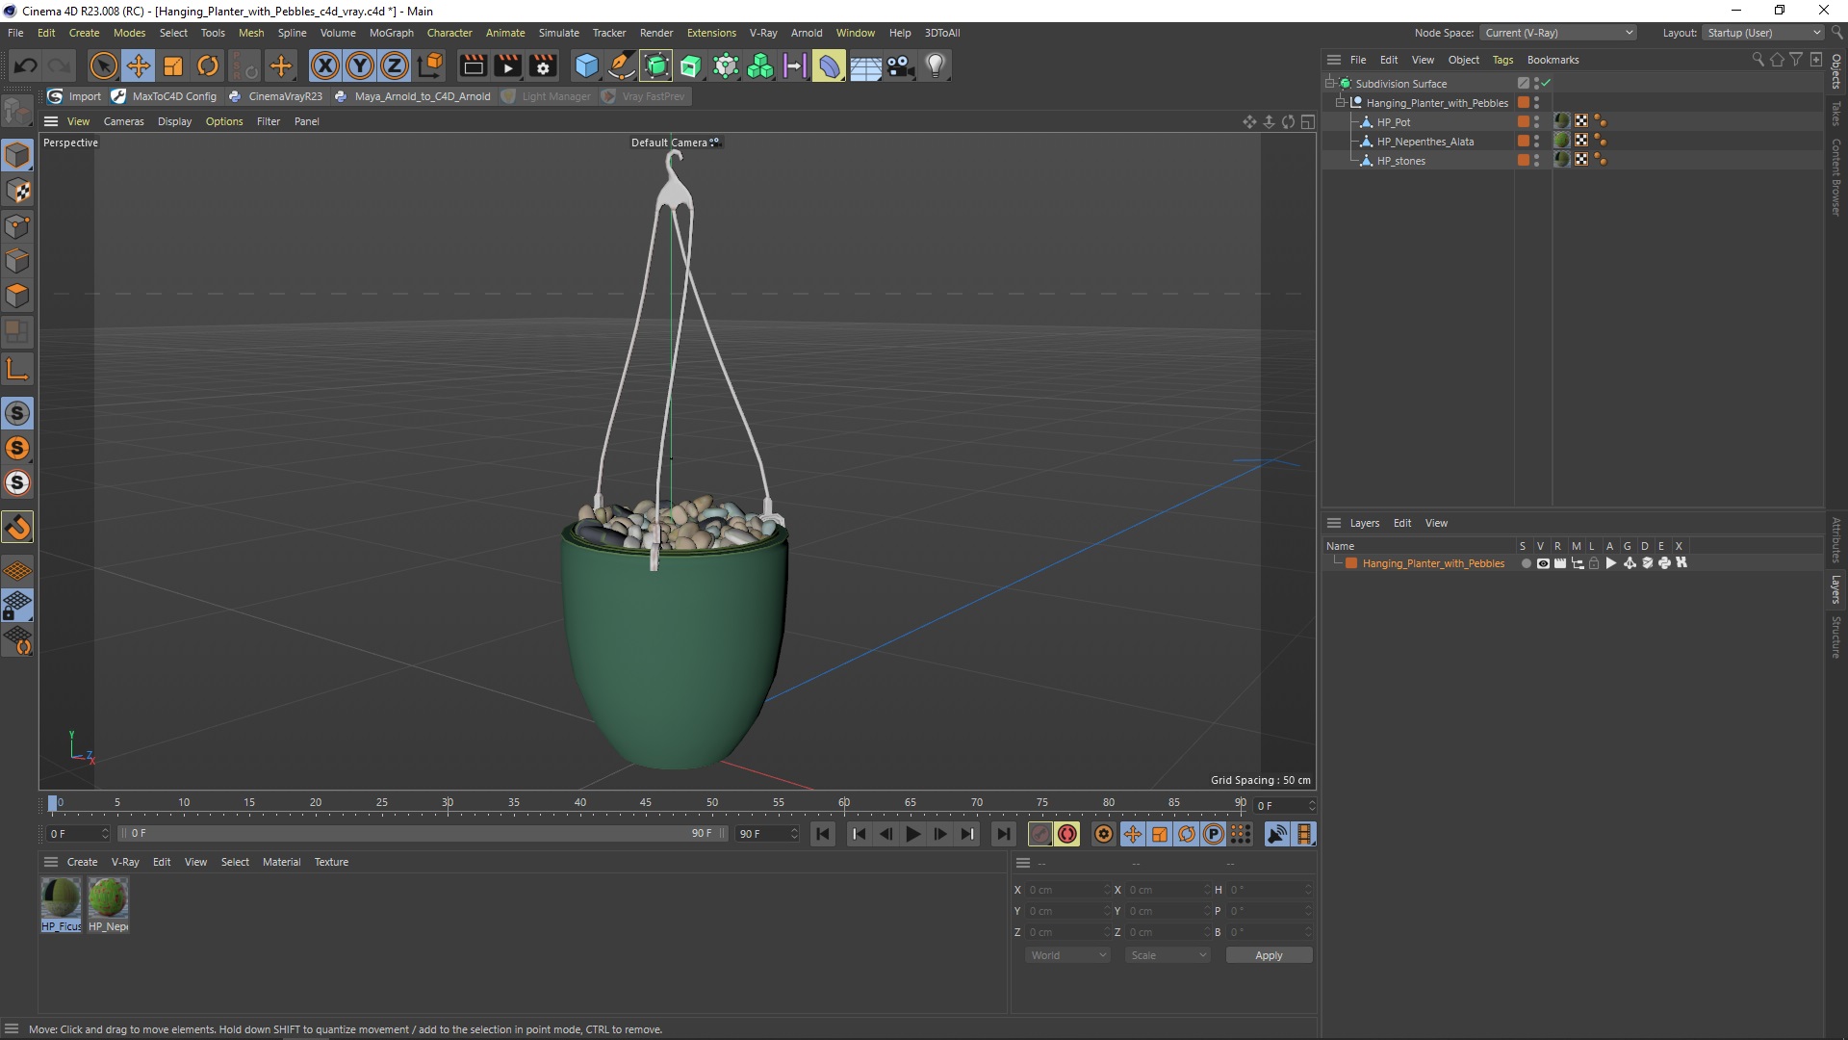The height and width of the screenshot is (1040, 1848).
Task: Click the Make Editable icon
Action: click(x=17, y=113)
